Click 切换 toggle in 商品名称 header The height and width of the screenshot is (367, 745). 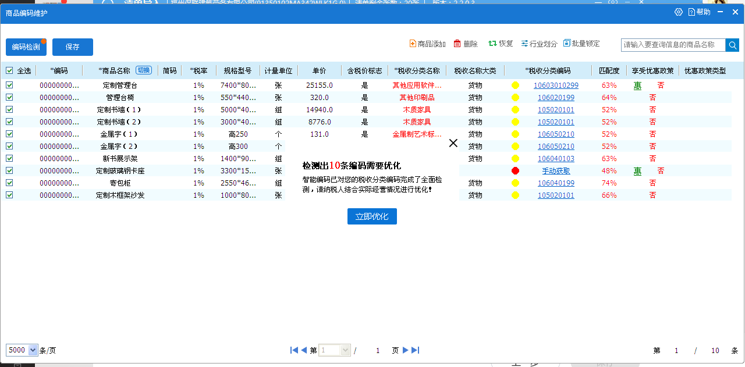(x=143, y=70)
